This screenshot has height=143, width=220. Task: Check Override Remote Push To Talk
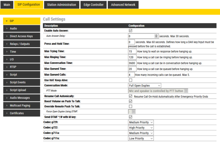click(130, 106)
